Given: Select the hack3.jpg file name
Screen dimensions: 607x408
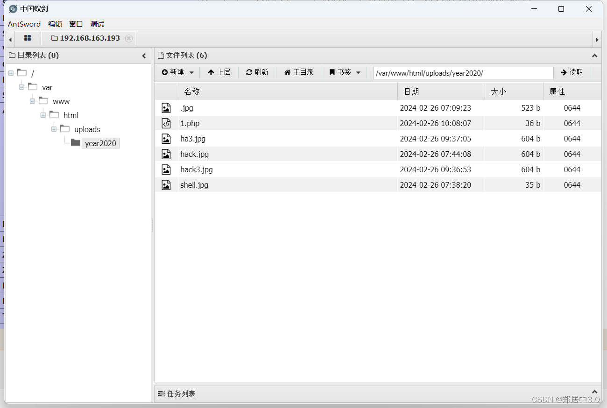Looking at the screenshot, I should 197,169.
